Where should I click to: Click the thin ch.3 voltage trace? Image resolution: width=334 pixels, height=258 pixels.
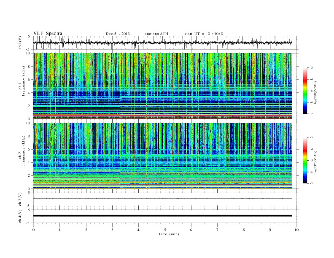(x=162, y=199)
